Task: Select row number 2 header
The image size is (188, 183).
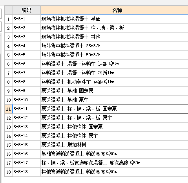Action: [9, 28]
